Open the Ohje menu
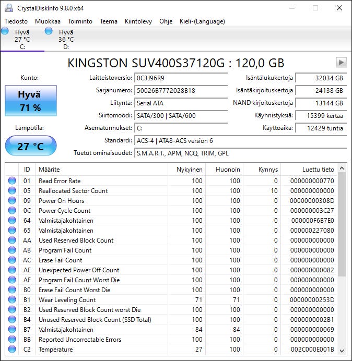This screenshot has height=361, width=352. (x=166, y=21)
